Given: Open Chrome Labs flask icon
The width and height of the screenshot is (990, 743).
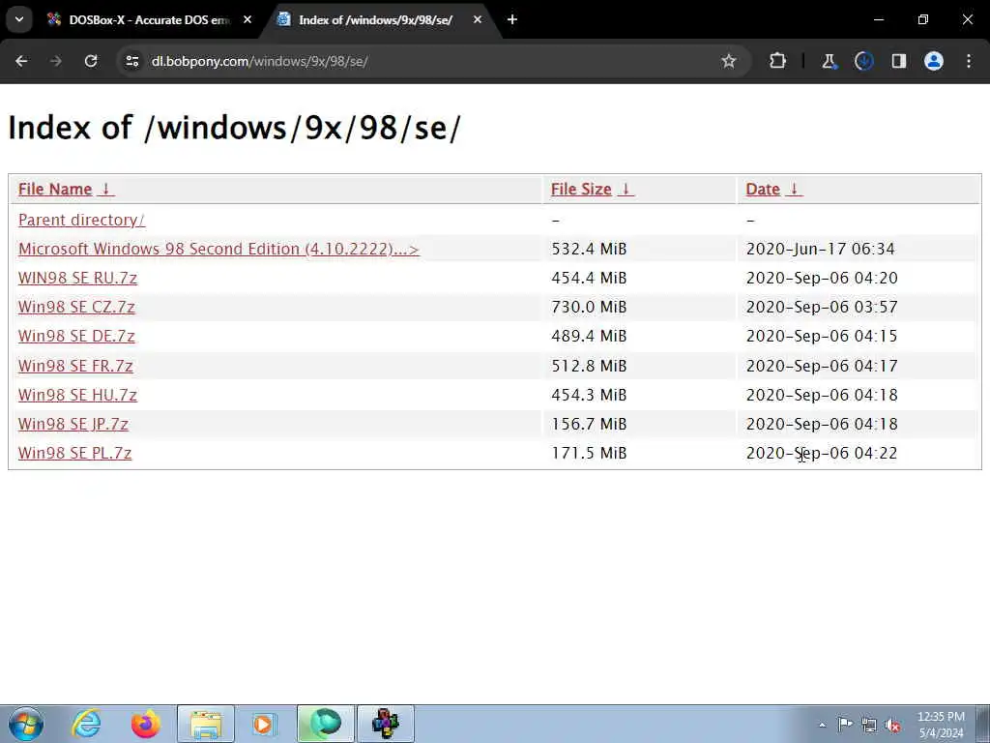Looking at the screenshot, I should pyautogui.click(x=829, y=61).
